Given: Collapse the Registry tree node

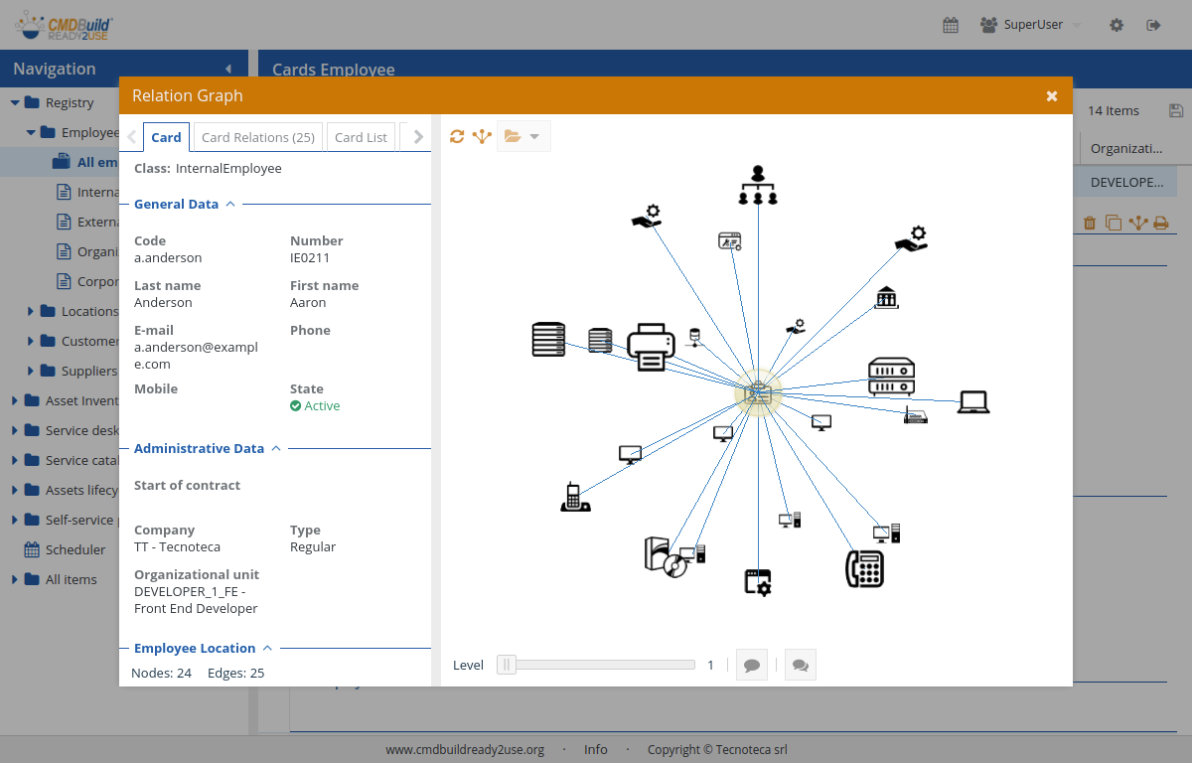Looking at the screenshot, I should pyautogui.click(x=15, y=102).
